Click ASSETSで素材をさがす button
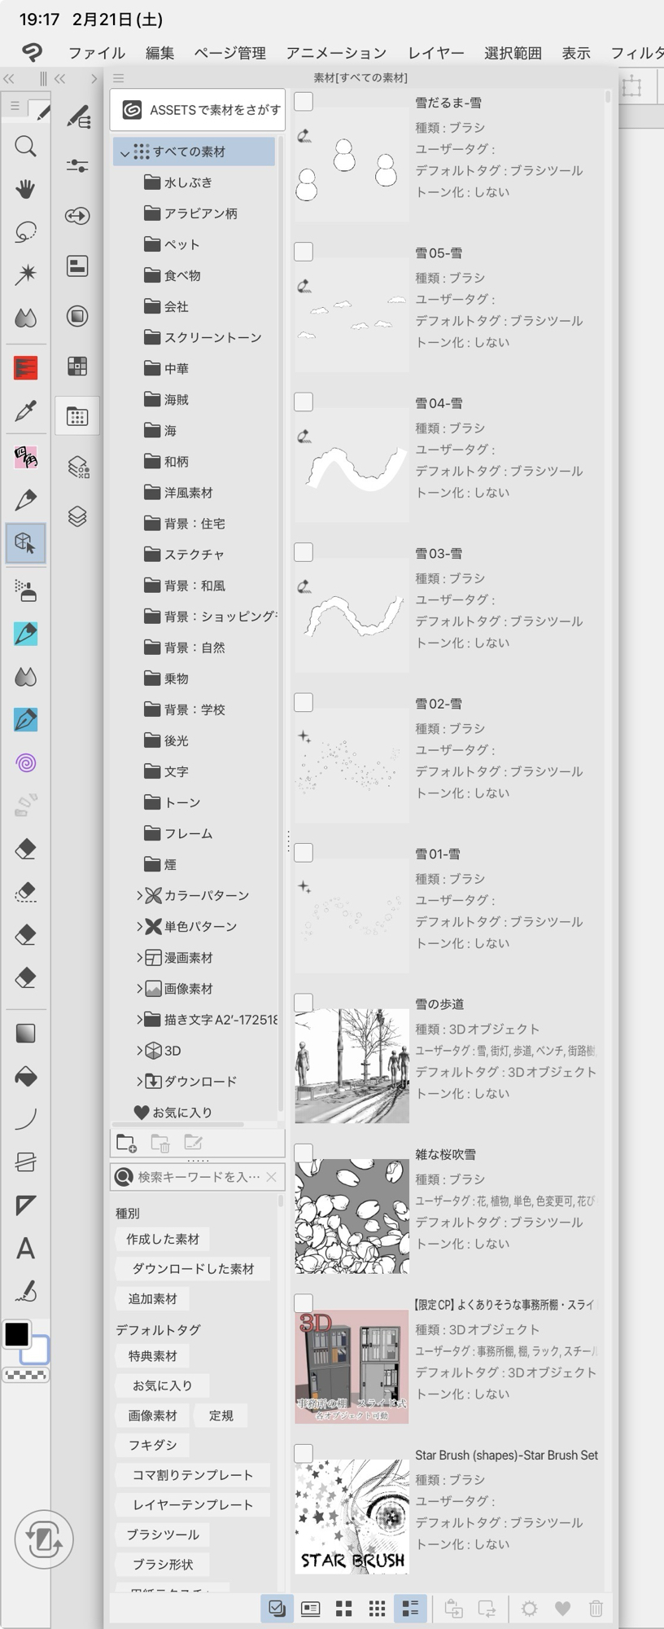This screenshot has height=1629, width=664. 198,110
